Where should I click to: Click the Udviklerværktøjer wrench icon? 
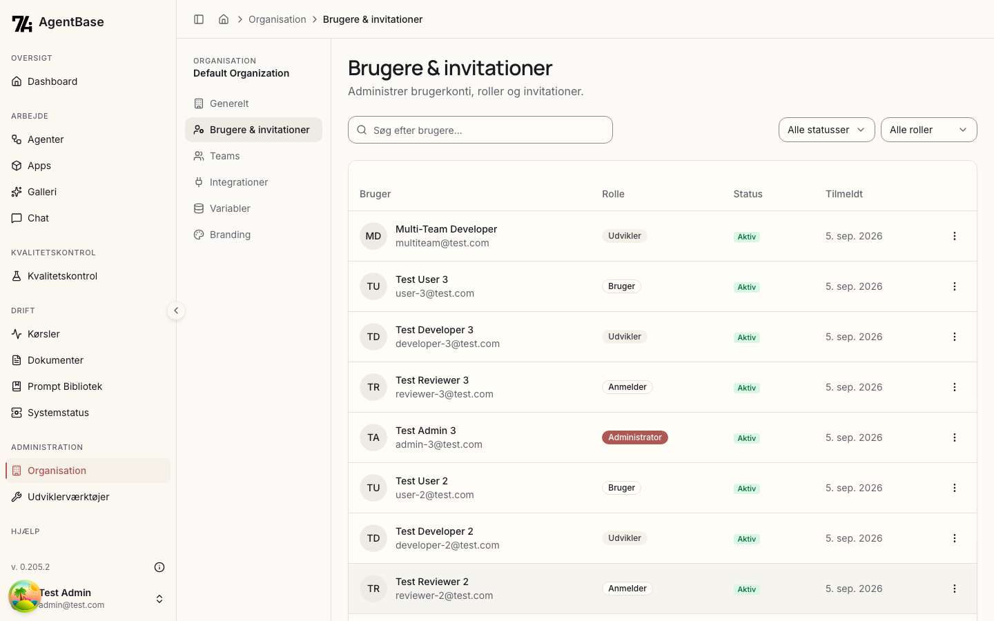17,497
